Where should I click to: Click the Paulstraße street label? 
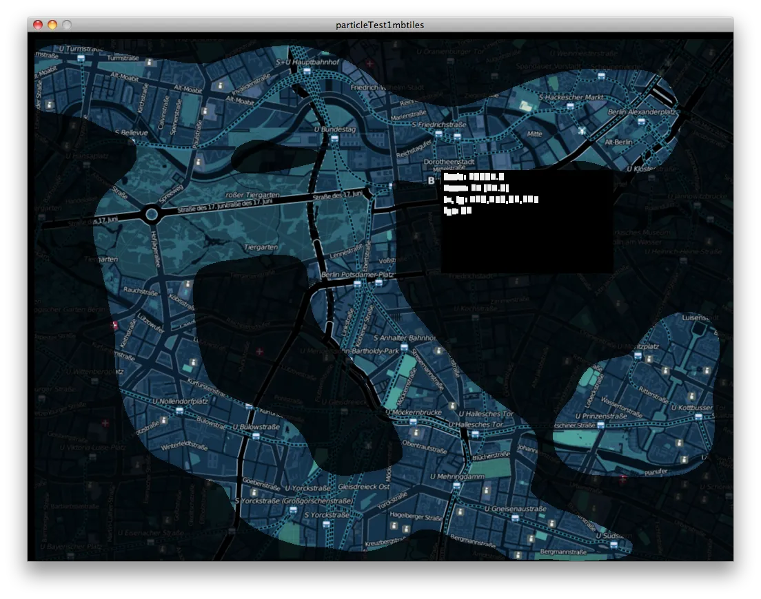[197, 134]
